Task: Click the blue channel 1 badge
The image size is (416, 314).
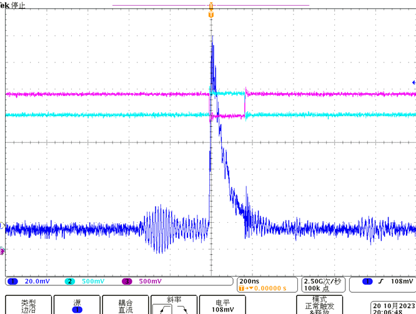Action: [12, 282]
